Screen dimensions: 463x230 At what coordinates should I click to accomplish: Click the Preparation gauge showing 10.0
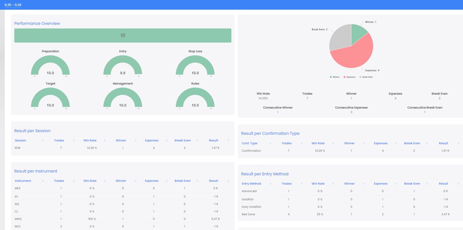pyautogui.click(x=50, y=65)
